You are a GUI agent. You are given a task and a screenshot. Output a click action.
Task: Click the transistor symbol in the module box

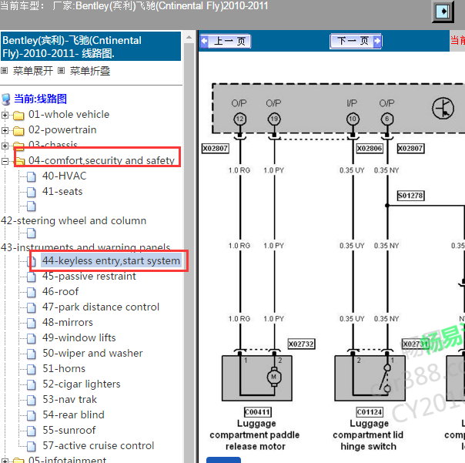pyautogui.click(x=443, y=109)
